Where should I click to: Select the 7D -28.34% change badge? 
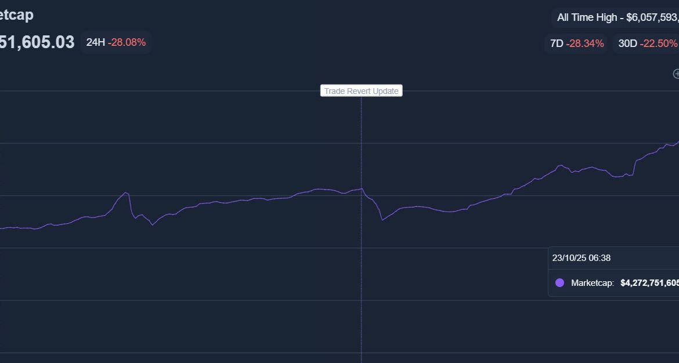[x=576, y=43]
